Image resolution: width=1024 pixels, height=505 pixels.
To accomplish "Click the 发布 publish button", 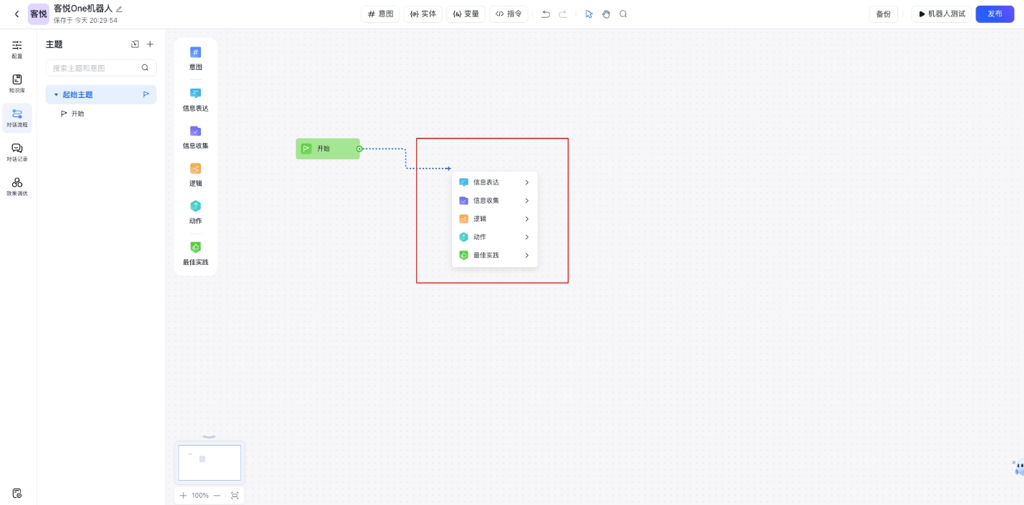I will pos(994,14).
